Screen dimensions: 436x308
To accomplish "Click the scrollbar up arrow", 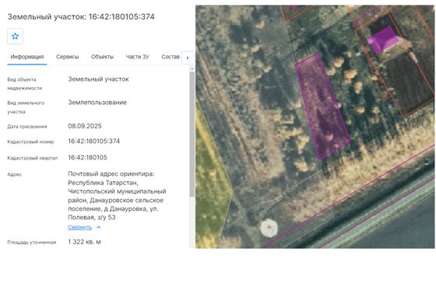I will (192, 69).
